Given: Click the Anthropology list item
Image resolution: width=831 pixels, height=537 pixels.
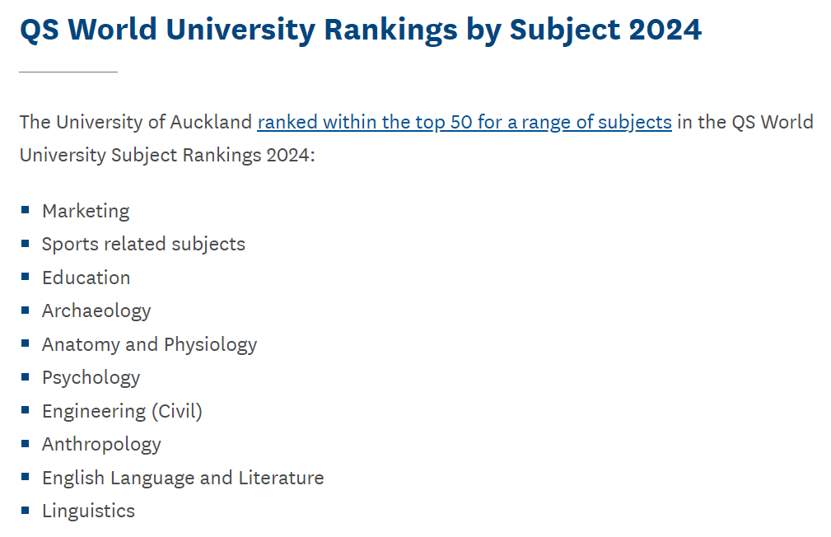Looking at the screenshot, I should (x=102, y=445).
